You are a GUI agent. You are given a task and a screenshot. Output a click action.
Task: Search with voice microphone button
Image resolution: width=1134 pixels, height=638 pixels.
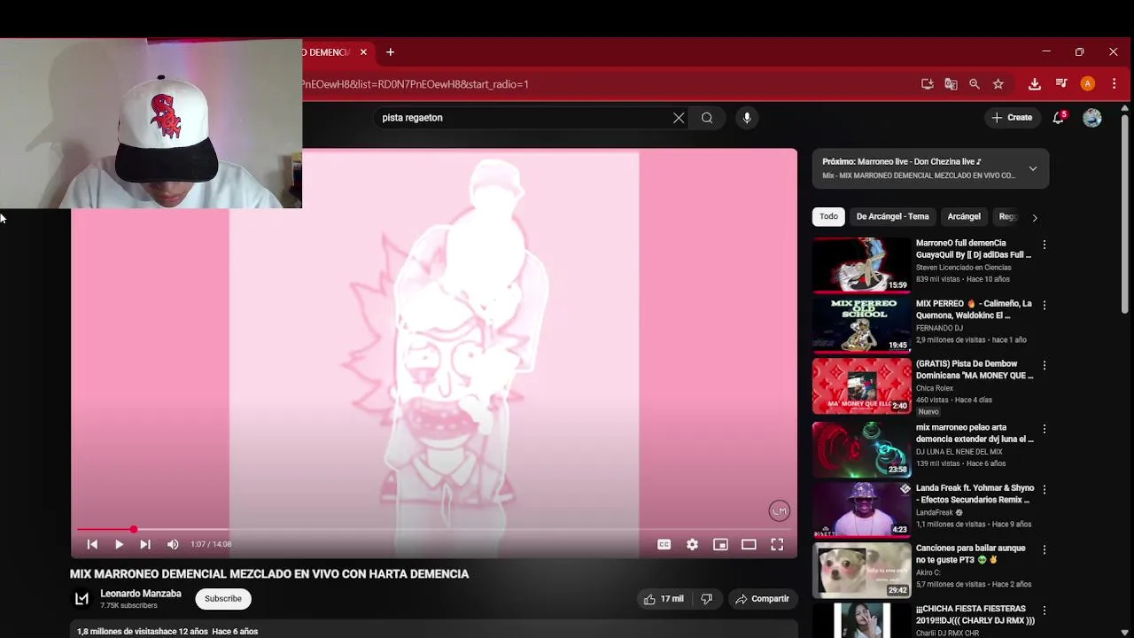click(747, 118)
